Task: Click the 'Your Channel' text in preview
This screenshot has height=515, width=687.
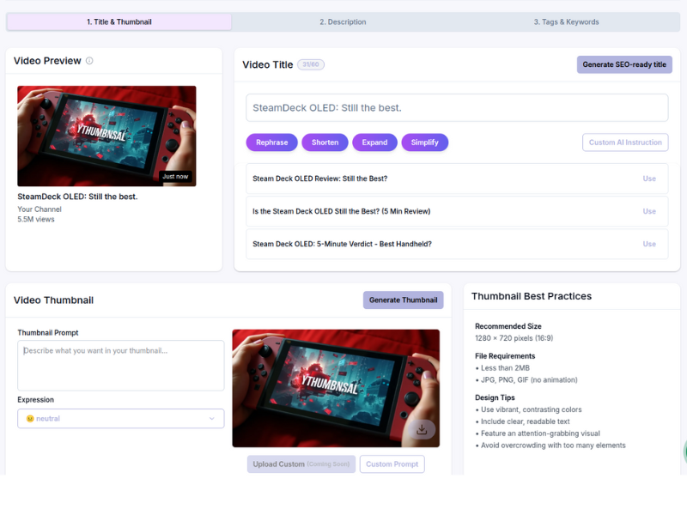Action: pos(40,209)
